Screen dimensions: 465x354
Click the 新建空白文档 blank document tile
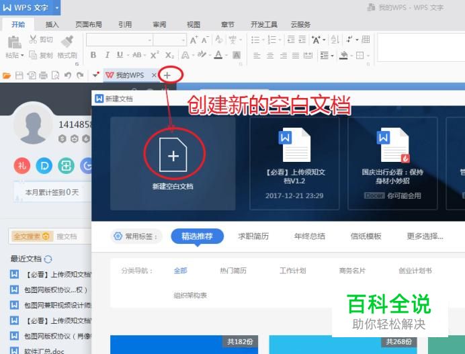(173, 164)
